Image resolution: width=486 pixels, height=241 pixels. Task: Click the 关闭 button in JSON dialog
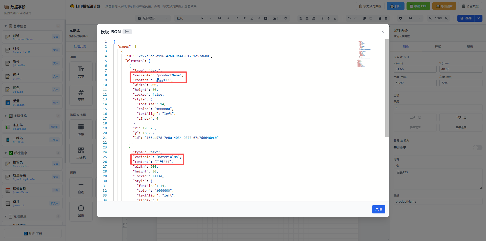tap(378, 209)
